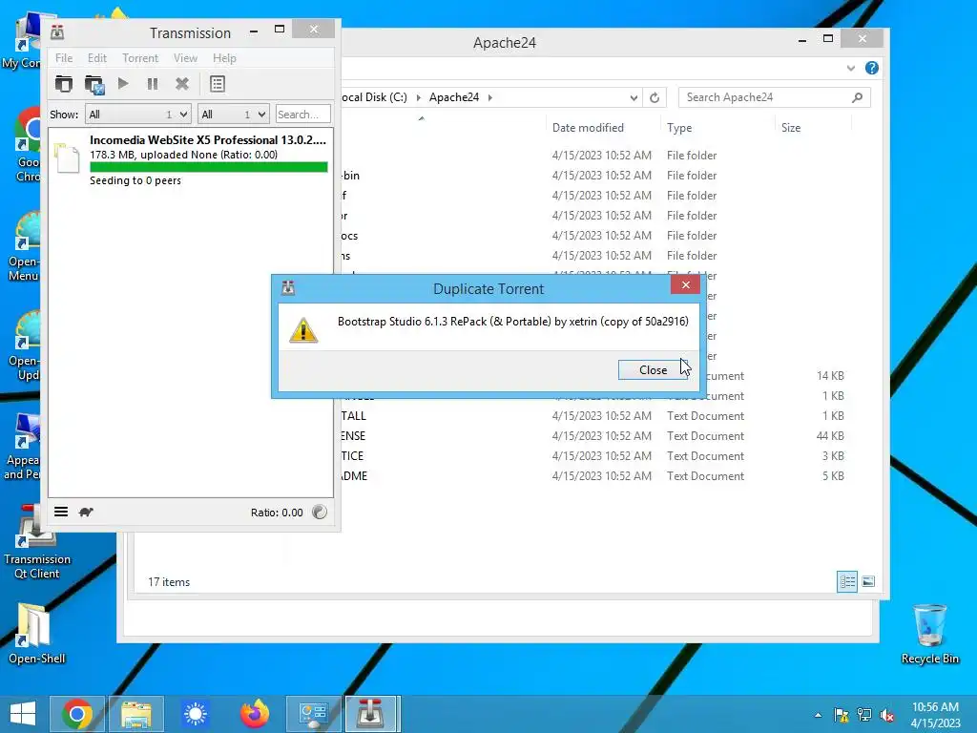
Task: Open the Torrent menu
Action: [x=140, y=58]
